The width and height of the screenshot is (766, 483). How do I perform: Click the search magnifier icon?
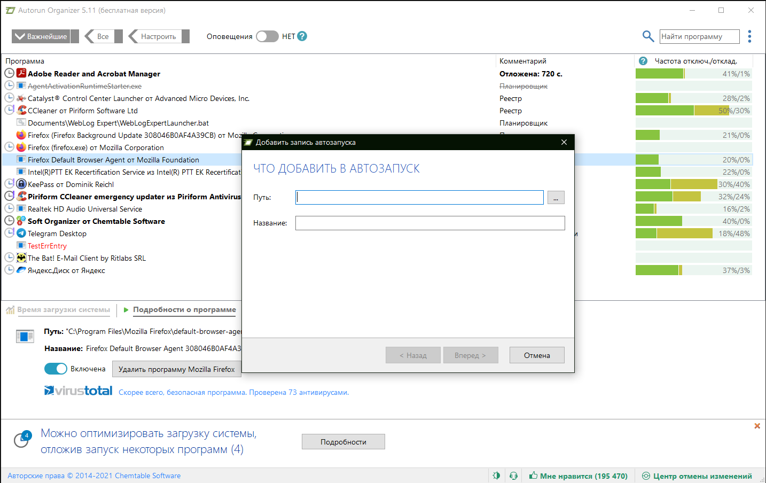pyautogui.click(x=648, y=36)
